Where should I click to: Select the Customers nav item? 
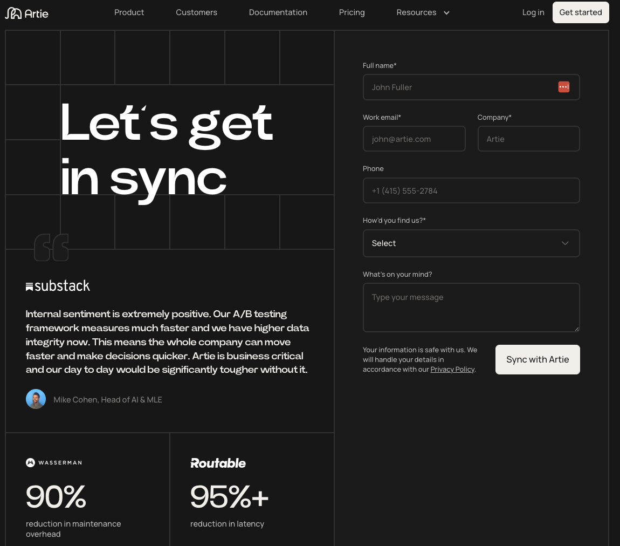[196, 12]
